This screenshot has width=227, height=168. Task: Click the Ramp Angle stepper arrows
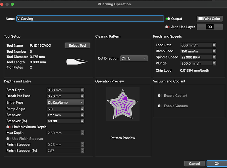(x=82, y=109)
